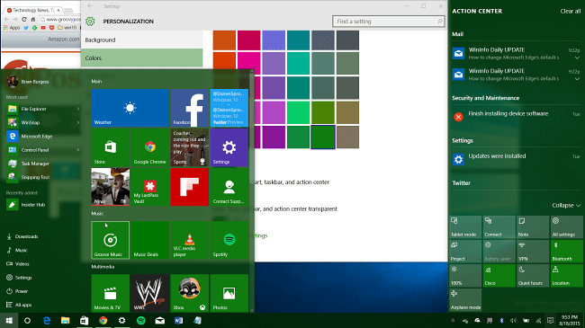Viewport: 585px width, 328px height.
Task: Open the Contact Support tile
Action: click(229, 187)
